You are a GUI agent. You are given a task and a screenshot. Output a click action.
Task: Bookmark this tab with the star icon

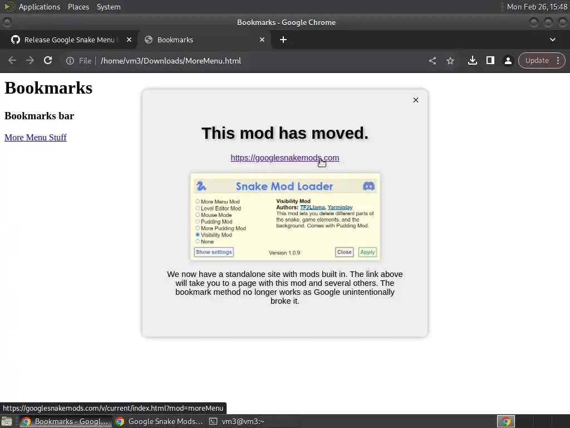(450, 61)
